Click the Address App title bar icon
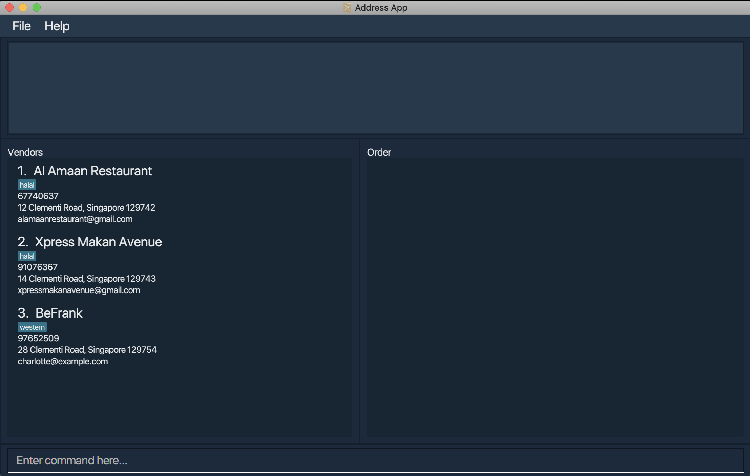Viewport: 750px width, 476px height. coord(347,7)
